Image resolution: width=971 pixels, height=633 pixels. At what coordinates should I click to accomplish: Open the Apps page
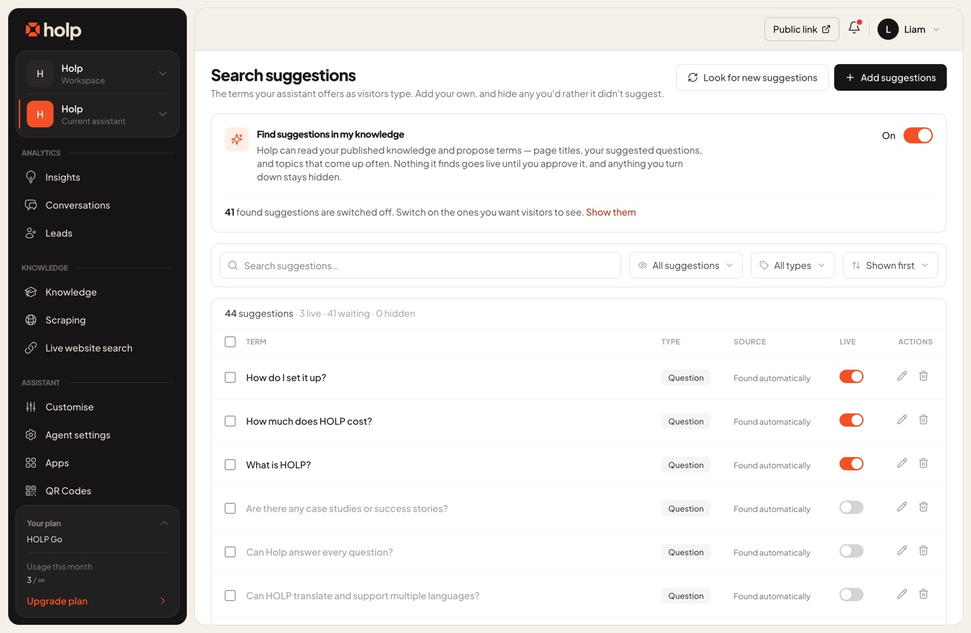(x=97, y=463)
